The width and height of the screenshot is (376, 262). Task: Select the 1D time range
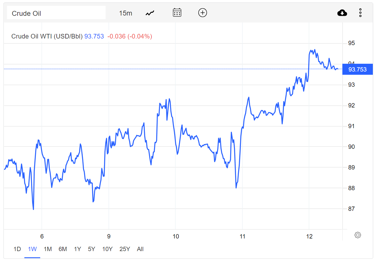17,249
